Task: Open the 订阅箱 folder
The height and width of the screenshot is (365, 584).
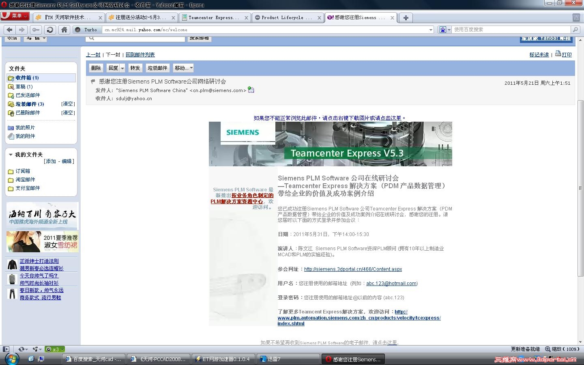Action: [x=23, y=171]
